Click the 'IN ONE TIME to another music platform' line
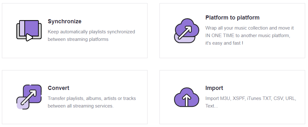The image size is (308, 127). tap(248, 36)
